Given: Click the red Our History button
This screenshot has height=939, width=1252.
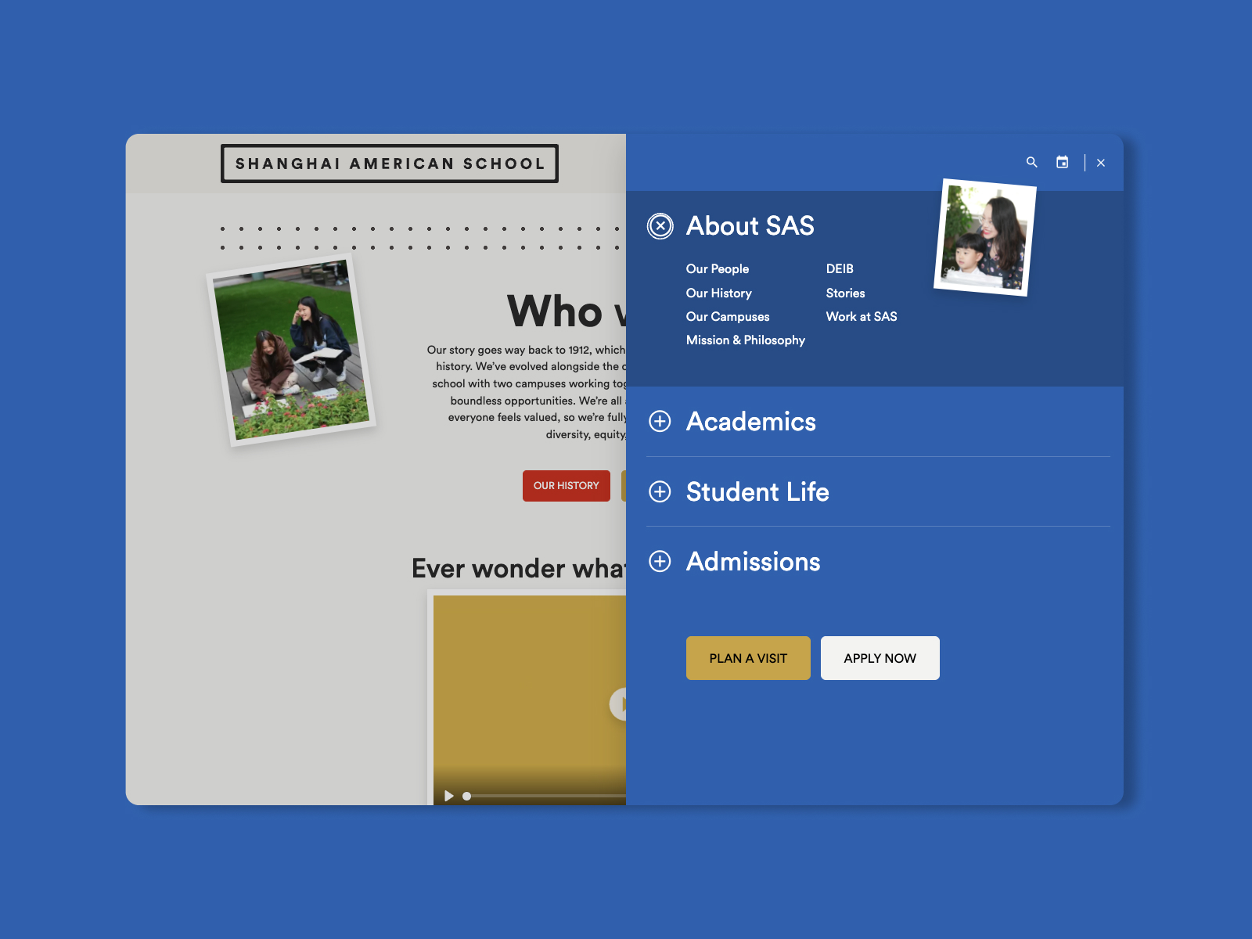Looking at the screenshot, I should pos(566,486).
